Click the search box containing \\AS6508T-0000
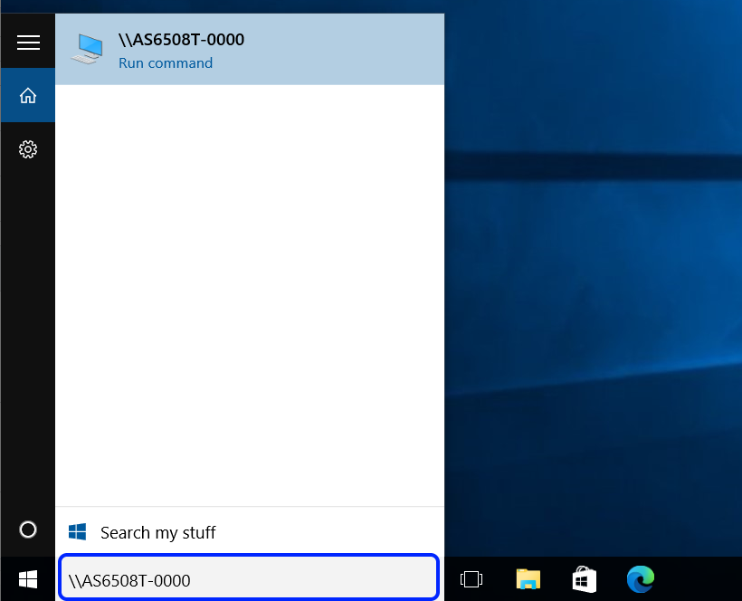 249,577
